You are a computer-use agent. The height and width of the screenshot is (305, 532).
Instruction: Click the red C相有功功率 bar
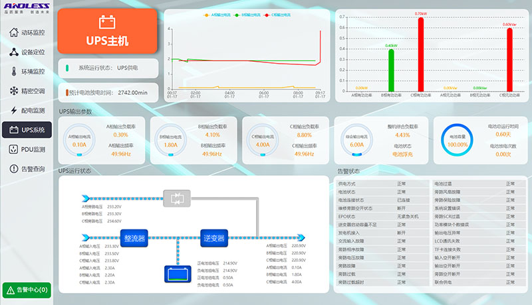(421, 56)
